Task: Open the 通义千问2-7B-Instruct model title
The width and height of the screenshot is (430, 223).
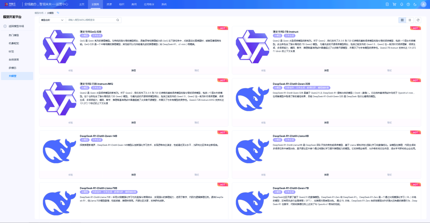Action: (285, 32)
